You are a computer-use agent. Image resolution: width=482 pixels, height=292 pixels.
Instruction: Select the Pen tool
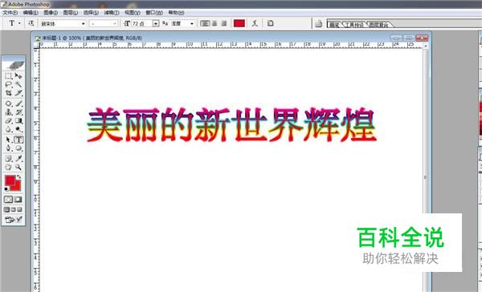click(x=9, y=148)
